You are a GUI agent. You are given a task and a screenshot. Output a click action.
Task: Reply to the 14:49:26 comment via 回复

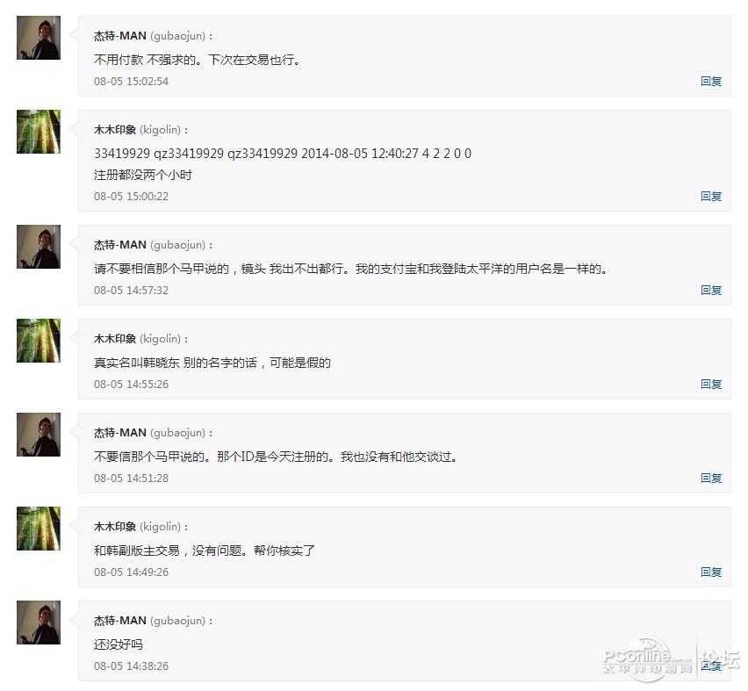tap(711, 572)
